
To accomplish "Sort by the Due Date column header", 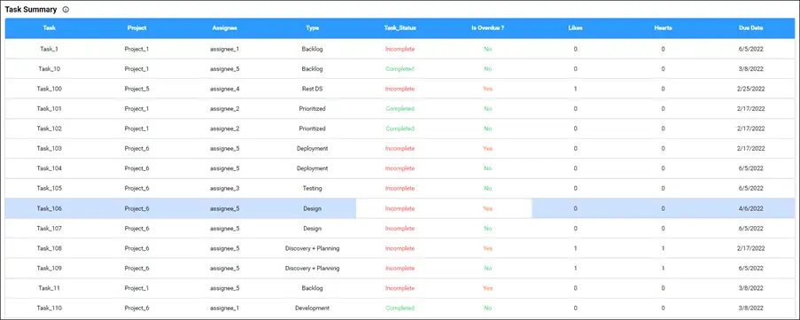I will coord(751,28).
